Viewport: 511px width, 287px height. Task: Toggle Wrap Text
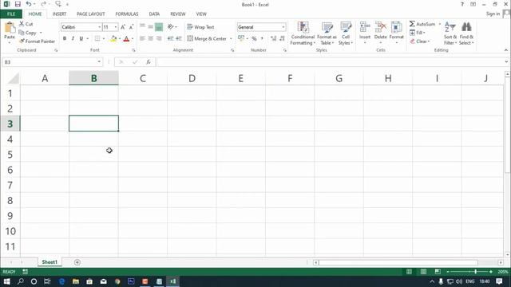pos(200,27)
